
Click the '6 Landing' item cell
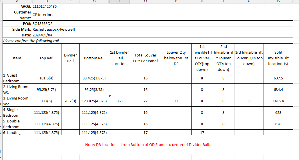[17, 132]
